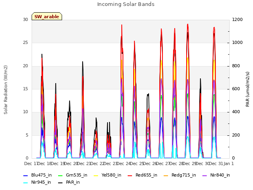Click the 5 left y-axis tick label
The image size is (253, 190).
tap(27, 135)
